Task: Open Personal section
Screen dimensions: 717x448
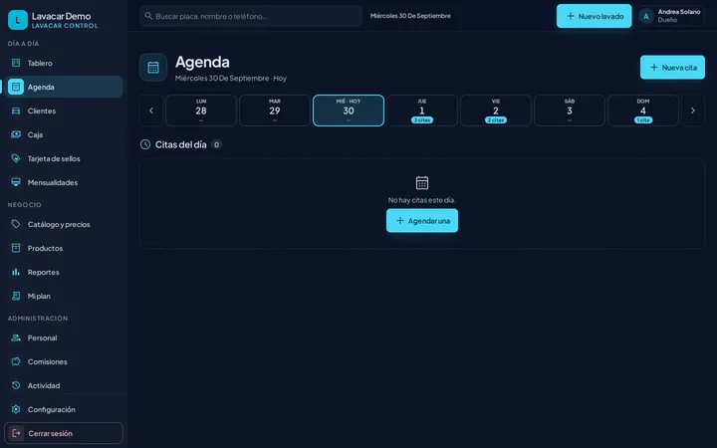Action: 64,337
